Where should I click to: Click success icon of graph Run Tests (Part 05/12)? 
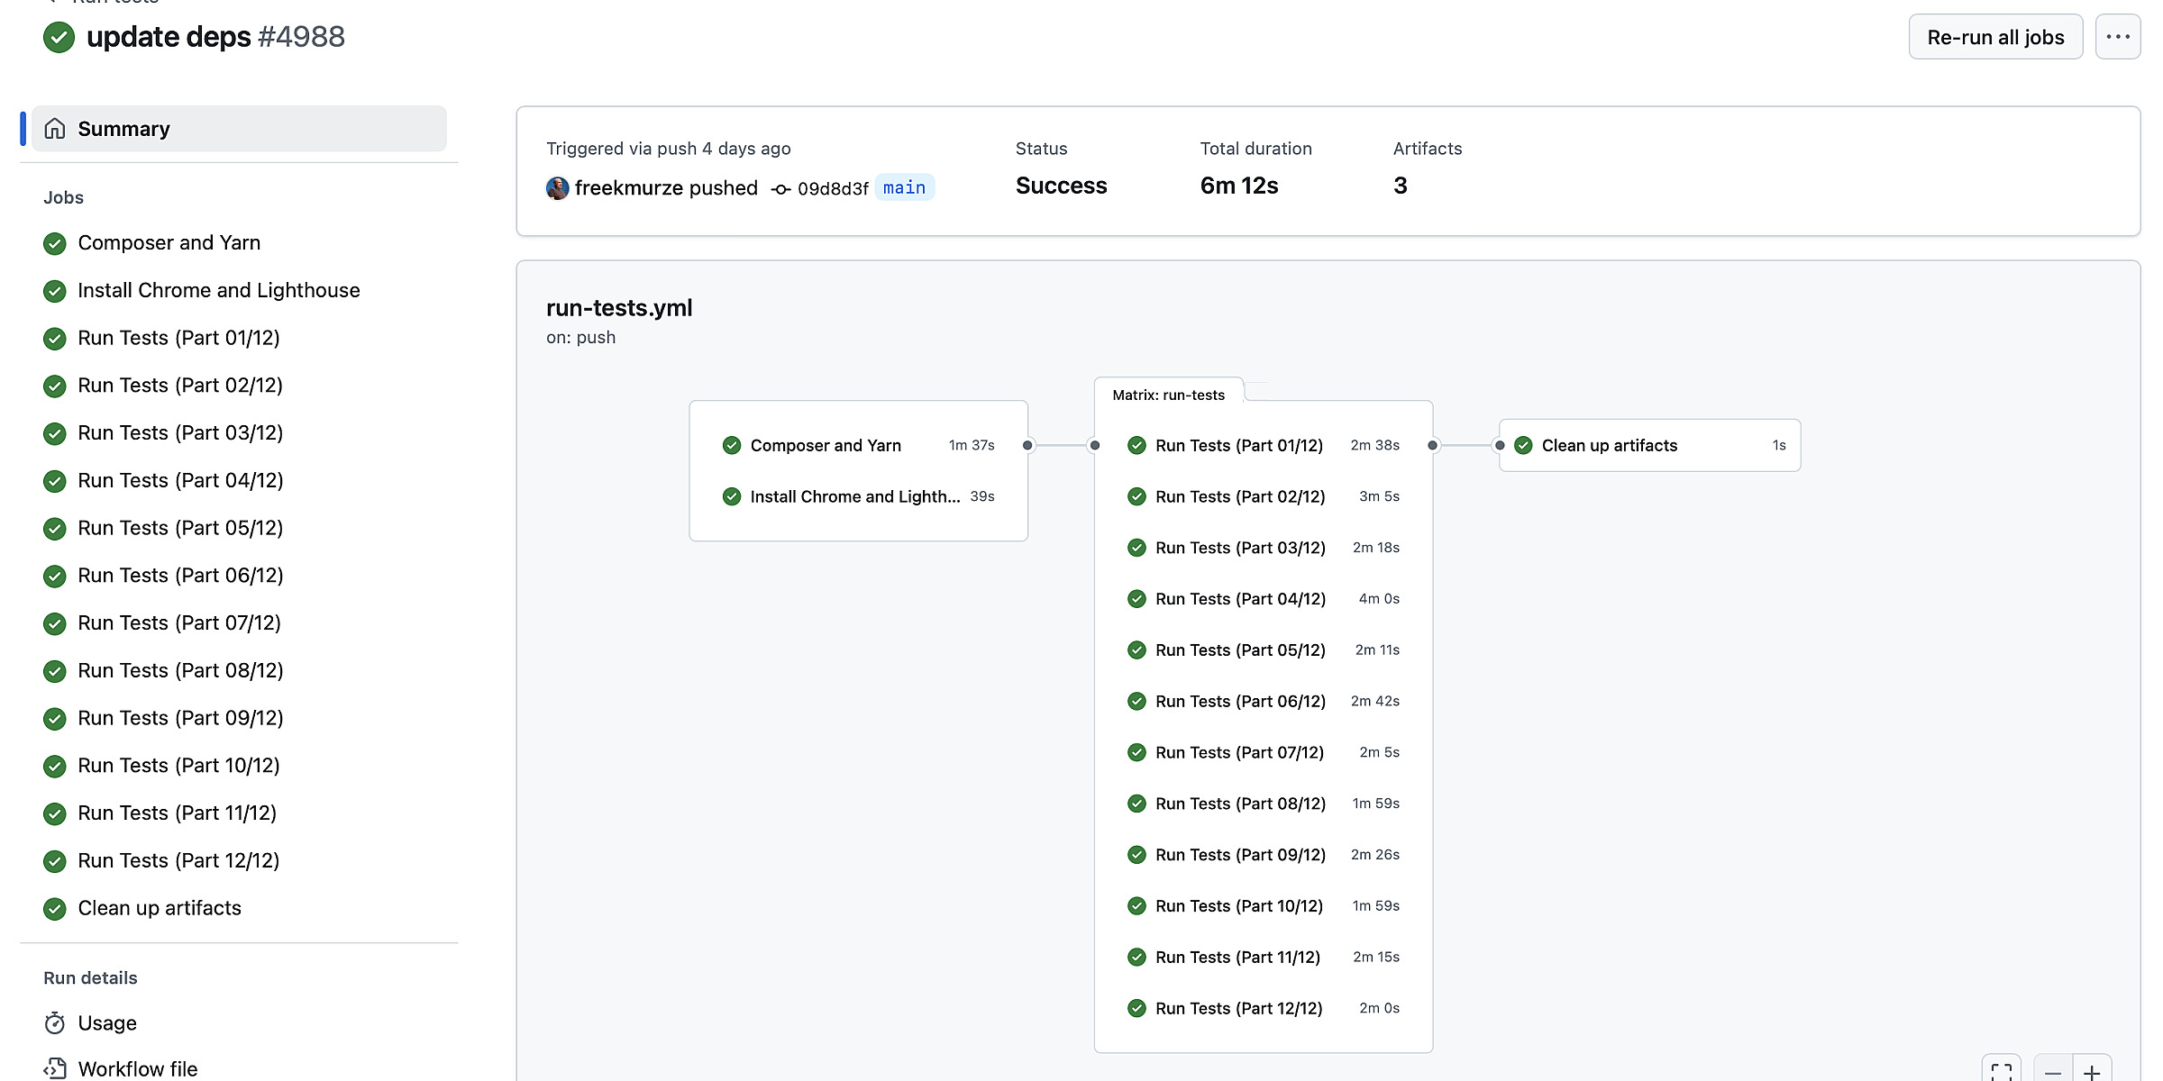[1136, 650]
